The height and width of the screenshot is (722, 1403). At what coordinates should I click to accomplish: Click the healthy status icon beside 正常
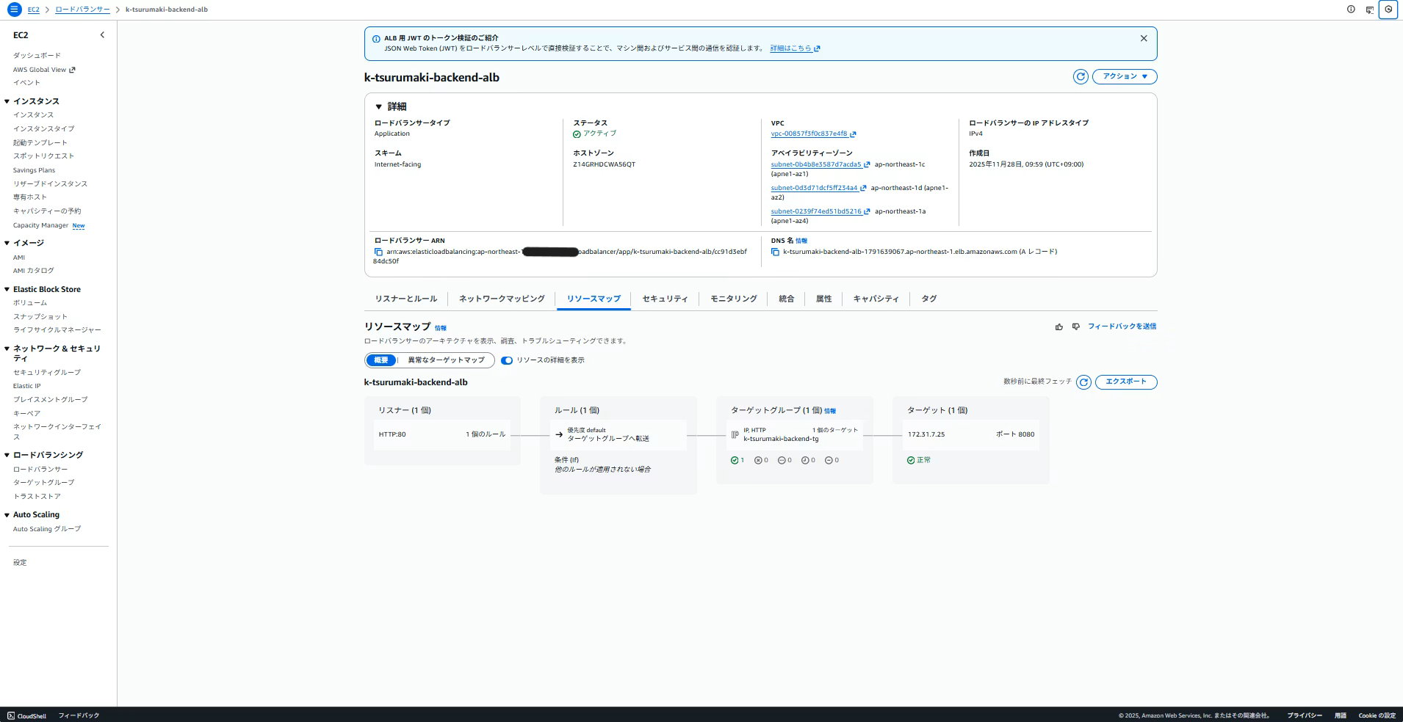(x=911, y=460)
